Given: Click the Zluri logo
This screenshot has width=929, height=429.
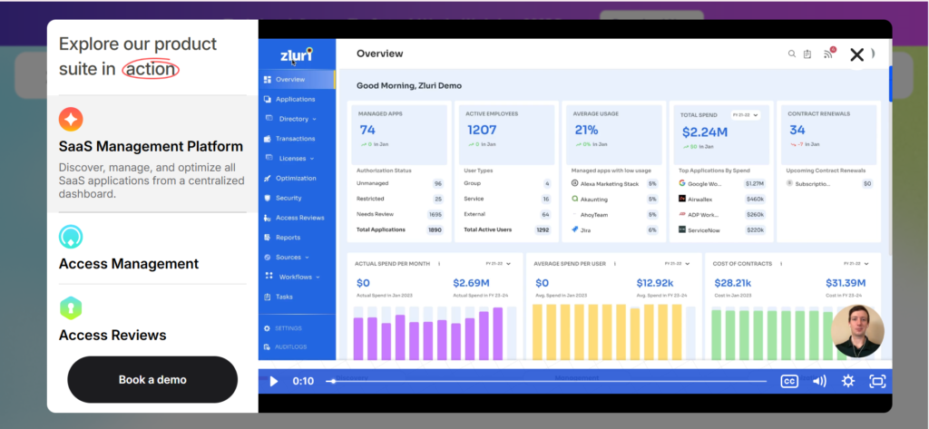Looking at the screenshot, I should [297, 54].
